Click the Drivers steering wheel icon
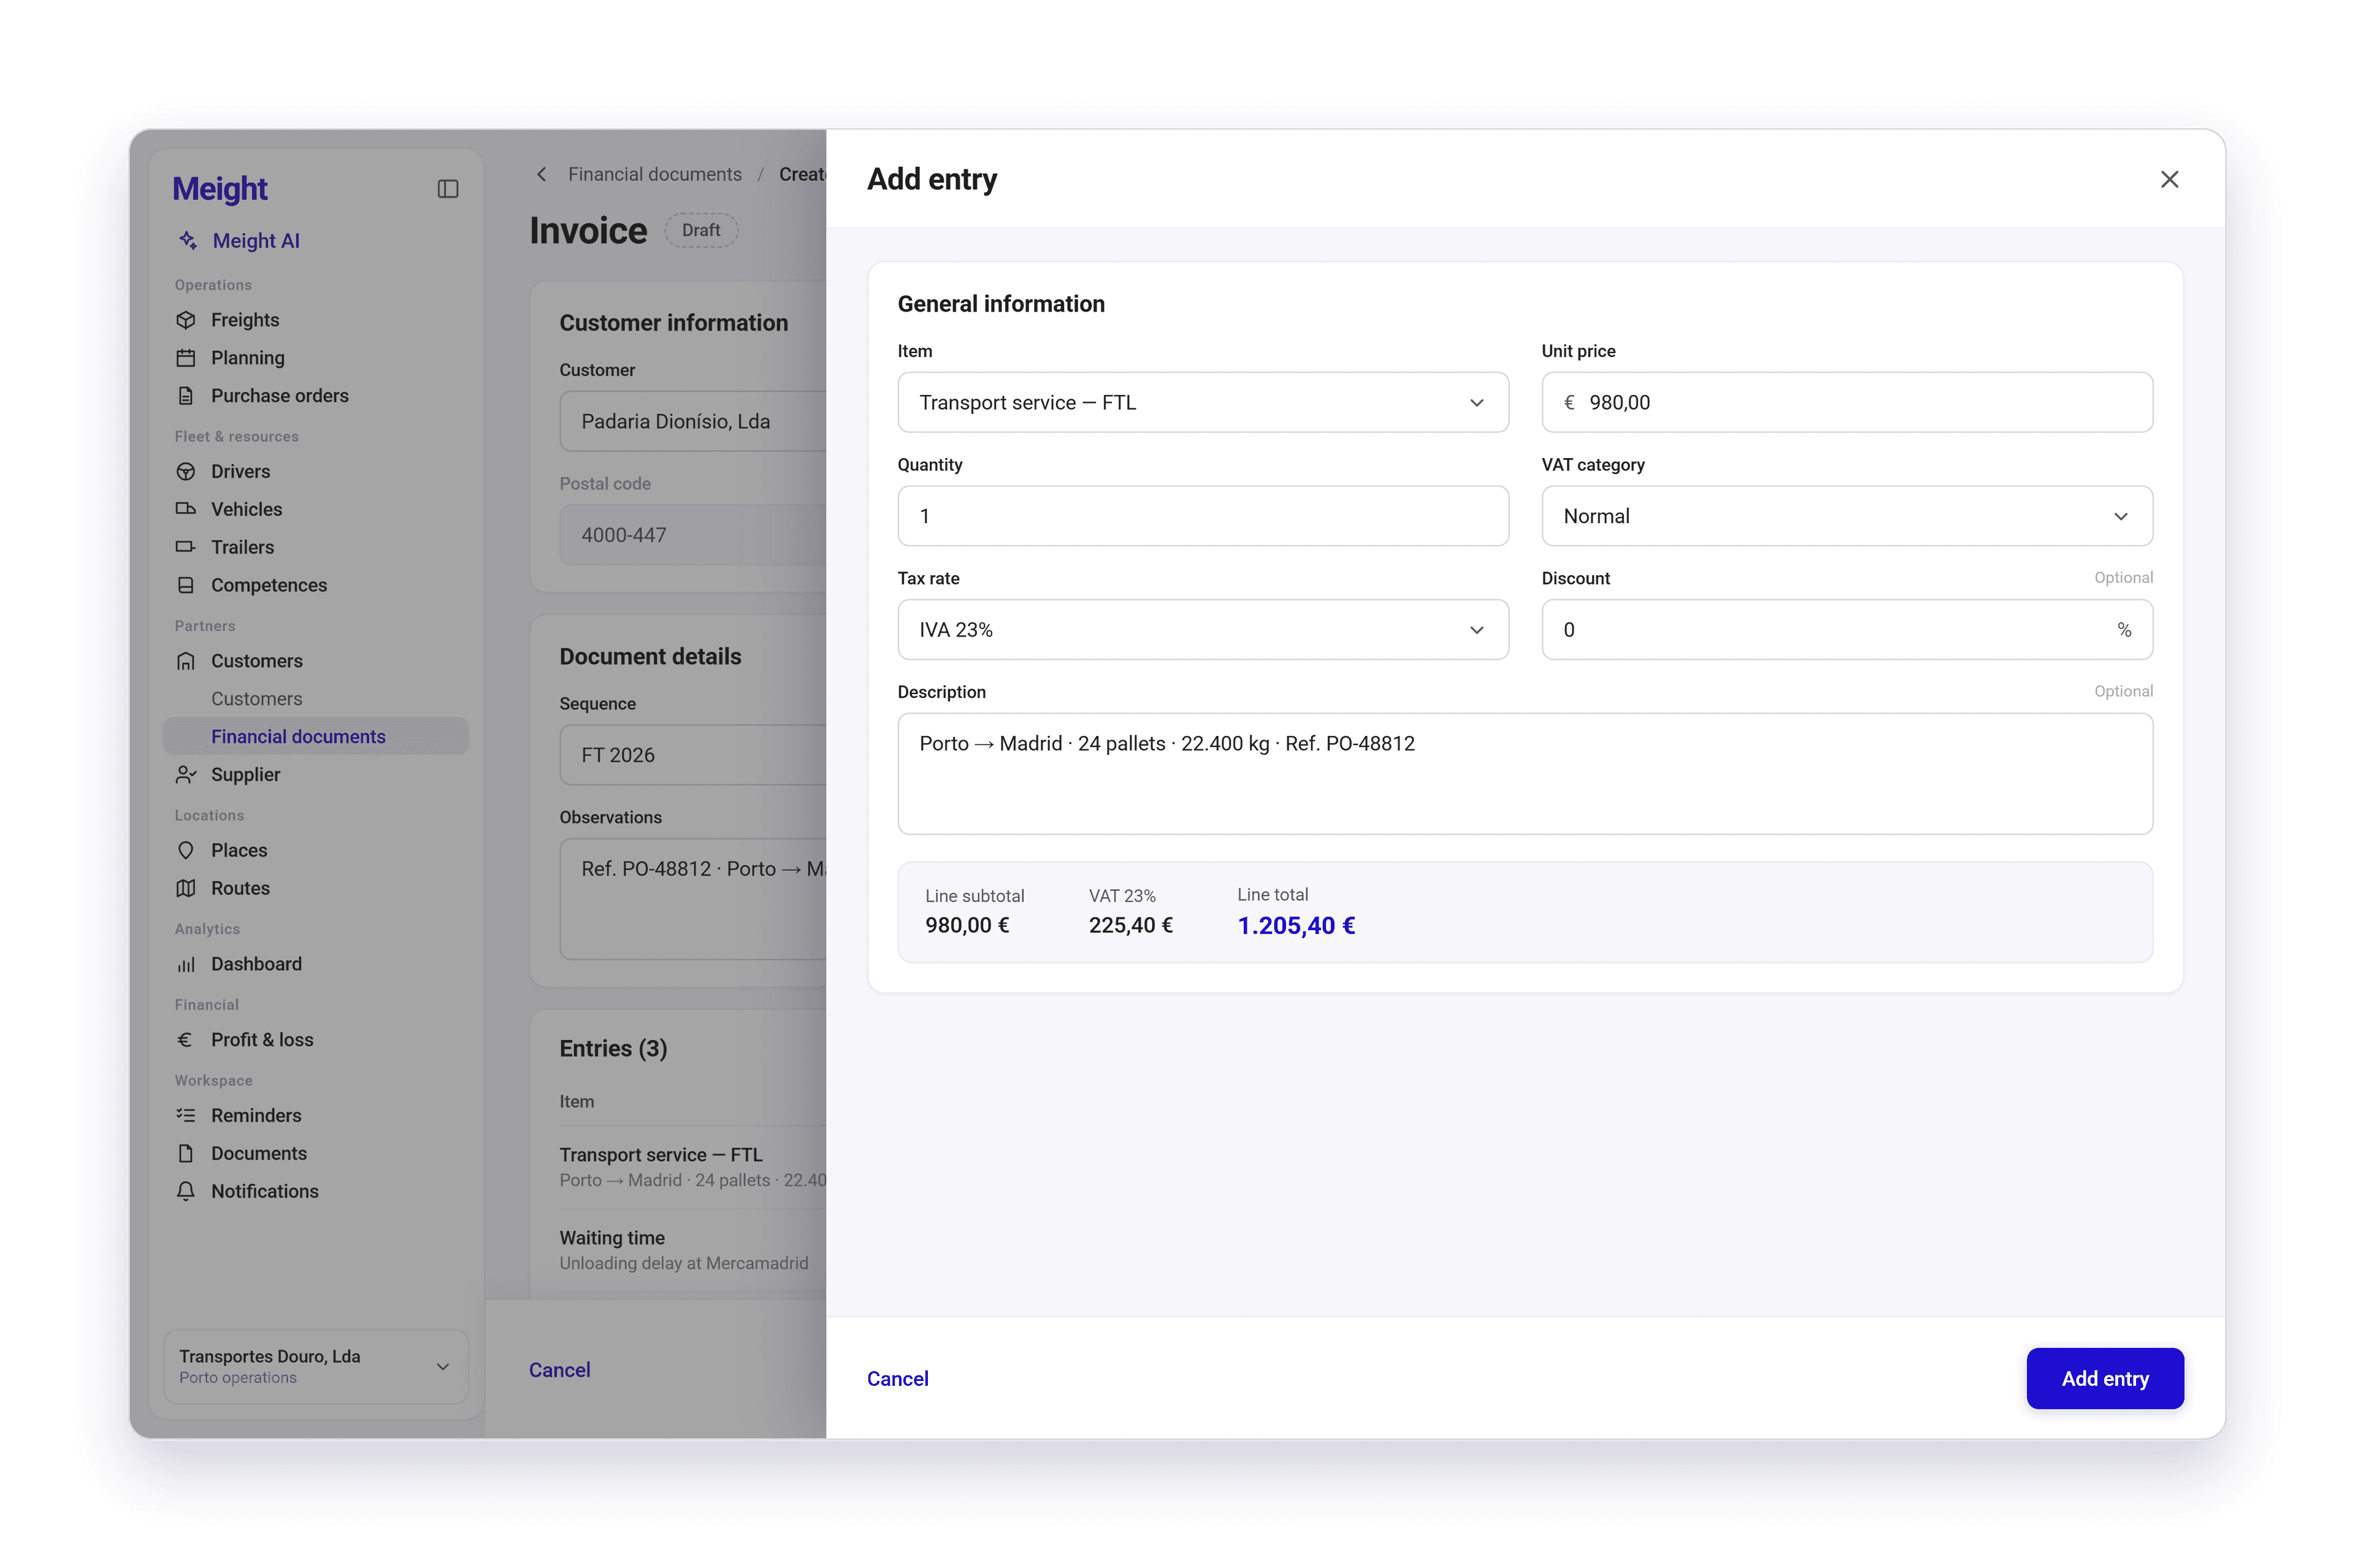 click(x=186, y=471)
